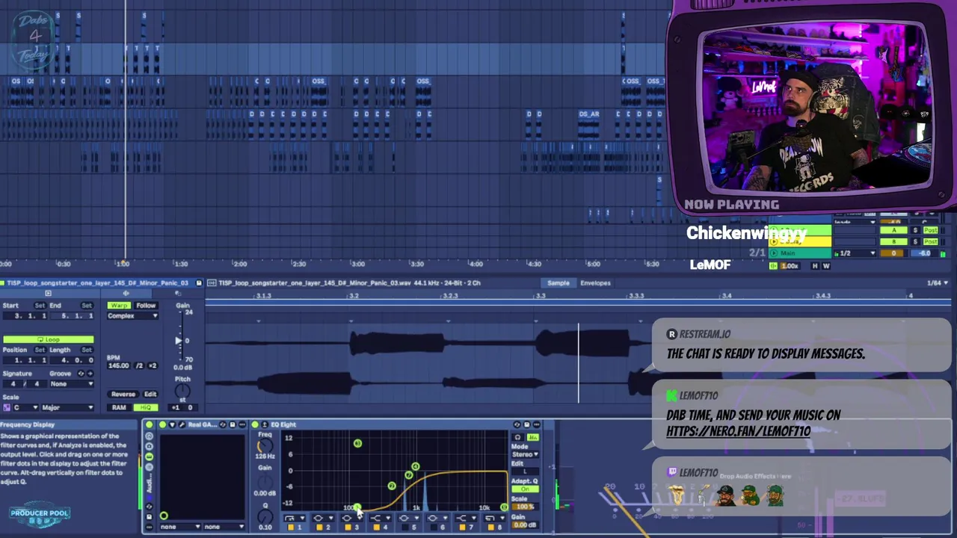Open filter type dropdown for EQ band 4

[380, 519]
